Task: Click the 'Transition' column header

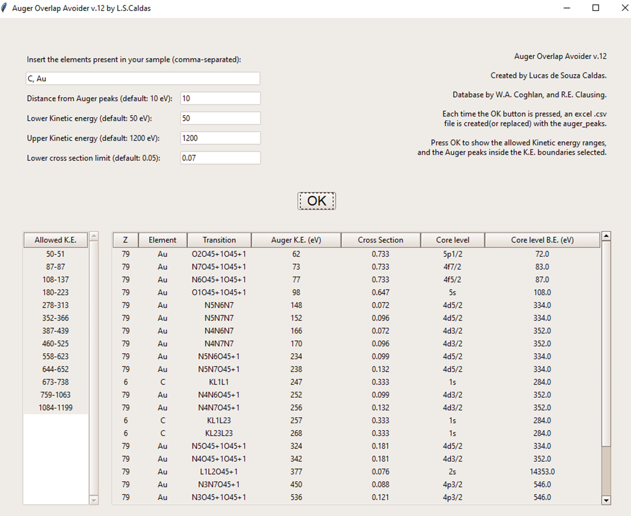Action: (219, 239)
